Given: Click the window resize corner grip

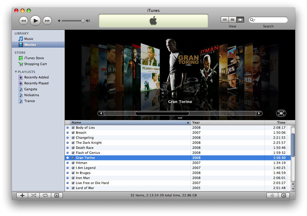Looking at the screenshot, I should (293, 197).
